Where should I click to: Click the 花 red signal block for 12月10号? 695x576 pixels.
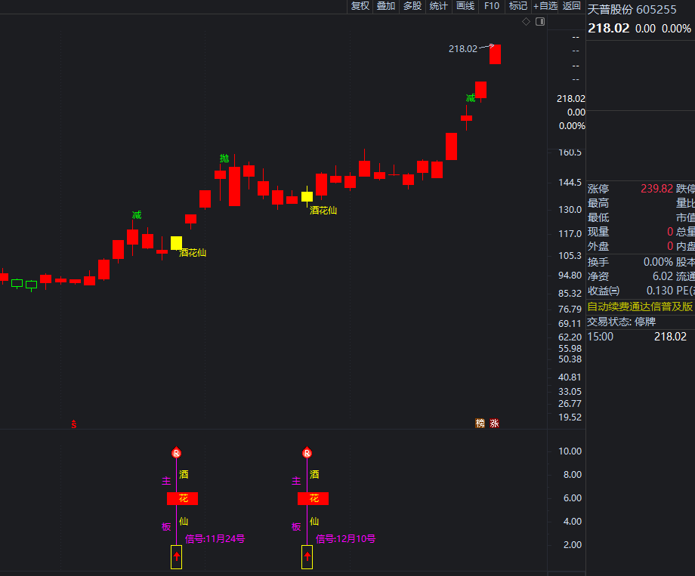click(x=313, y=498)
